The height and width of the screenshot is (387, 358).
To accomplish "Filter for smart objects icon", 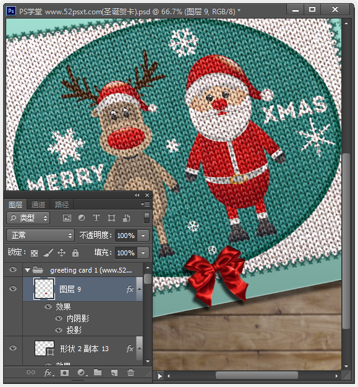I will pos(126,218).
